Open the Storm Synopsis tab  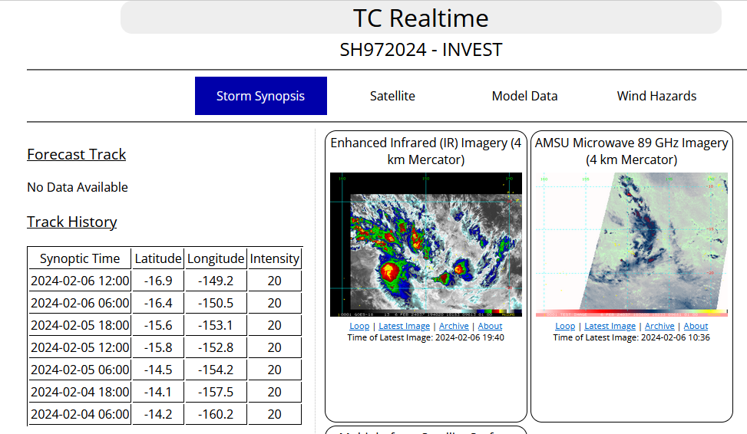pyautogui.click(x=260, y=96)
